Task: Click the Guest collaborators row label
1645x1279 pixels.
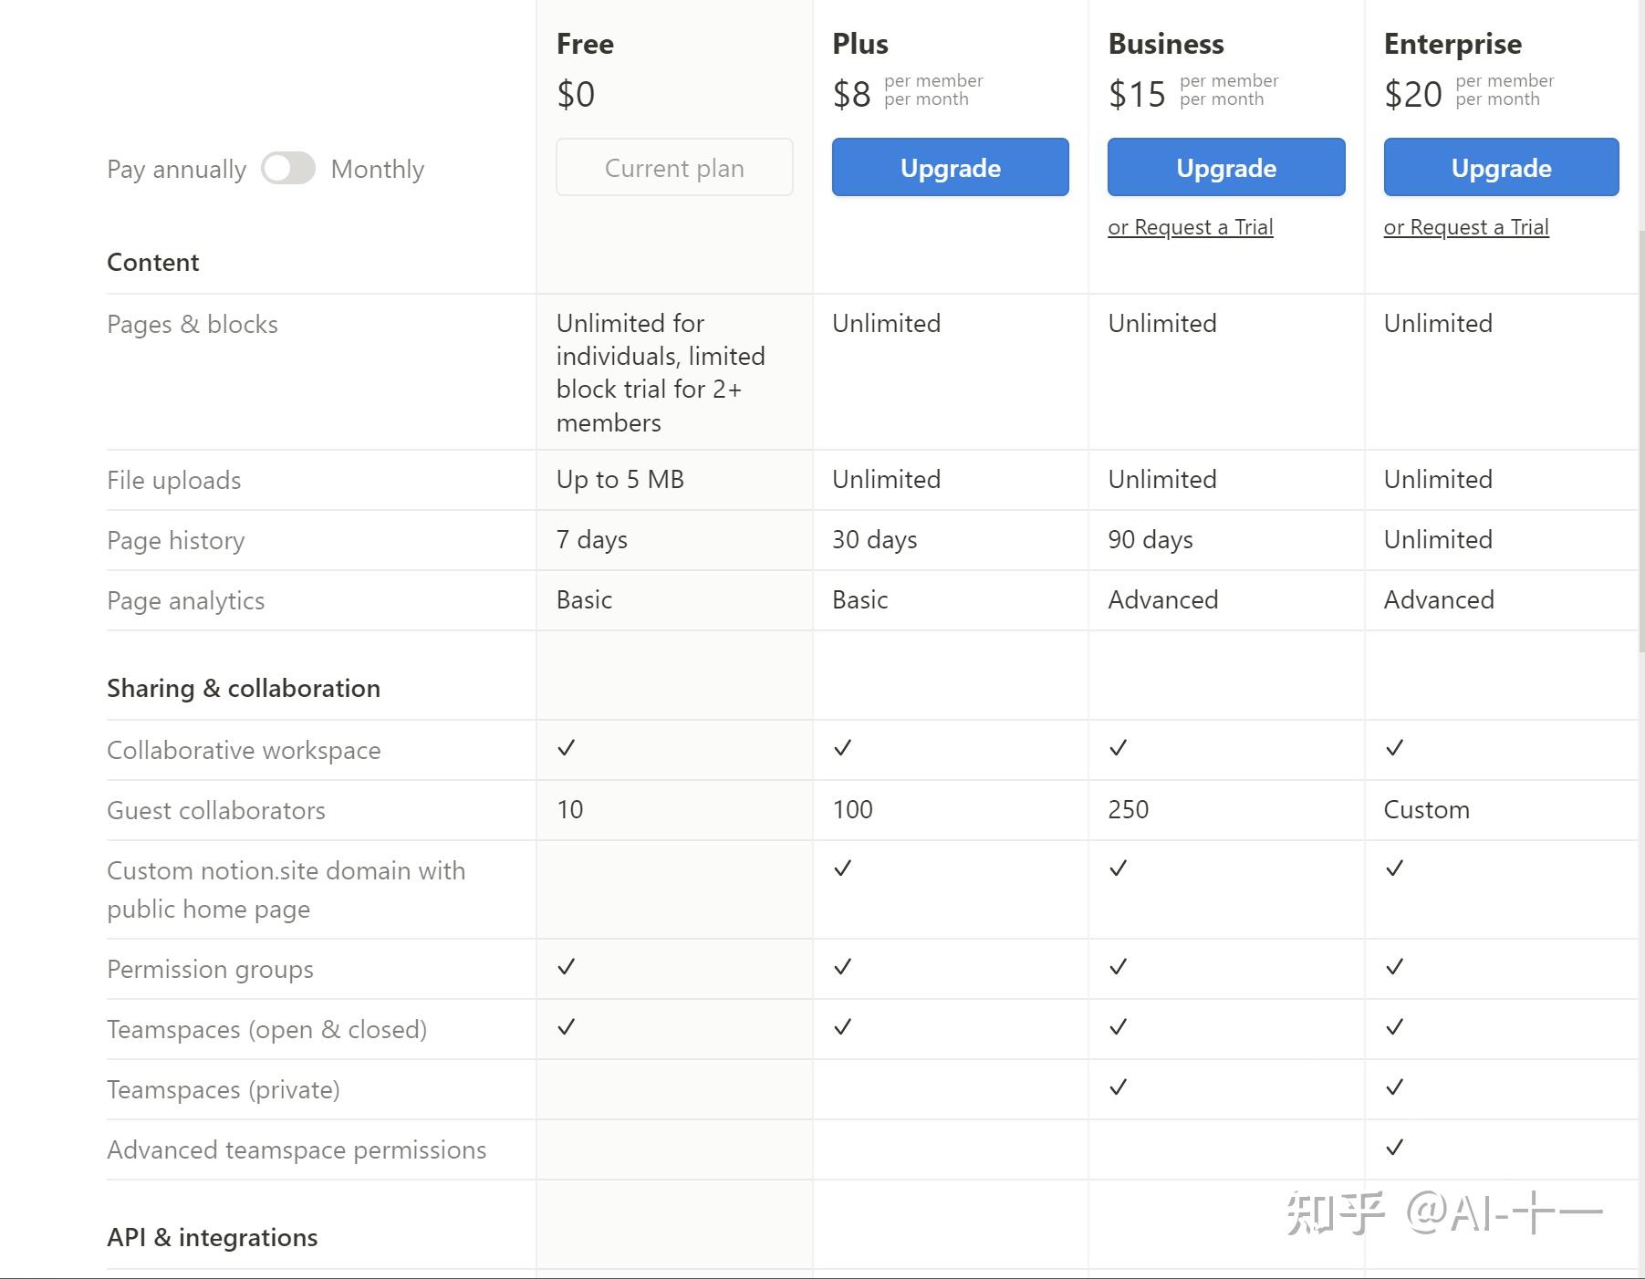Action: (x=216, y=811)
